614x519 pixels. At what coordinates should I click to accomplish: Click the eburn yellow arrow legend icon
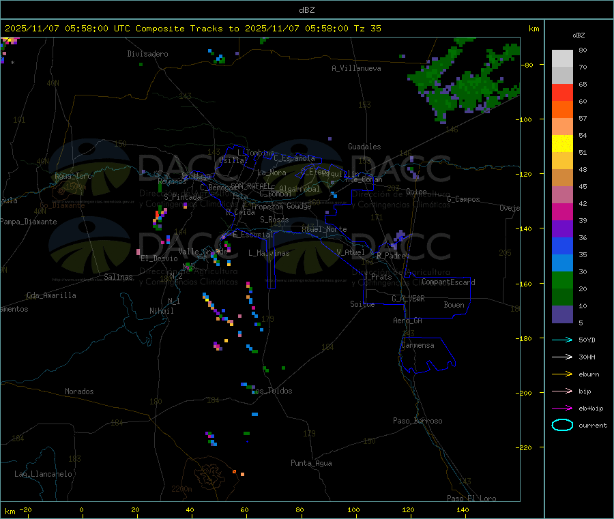click(x=562, y=374)
